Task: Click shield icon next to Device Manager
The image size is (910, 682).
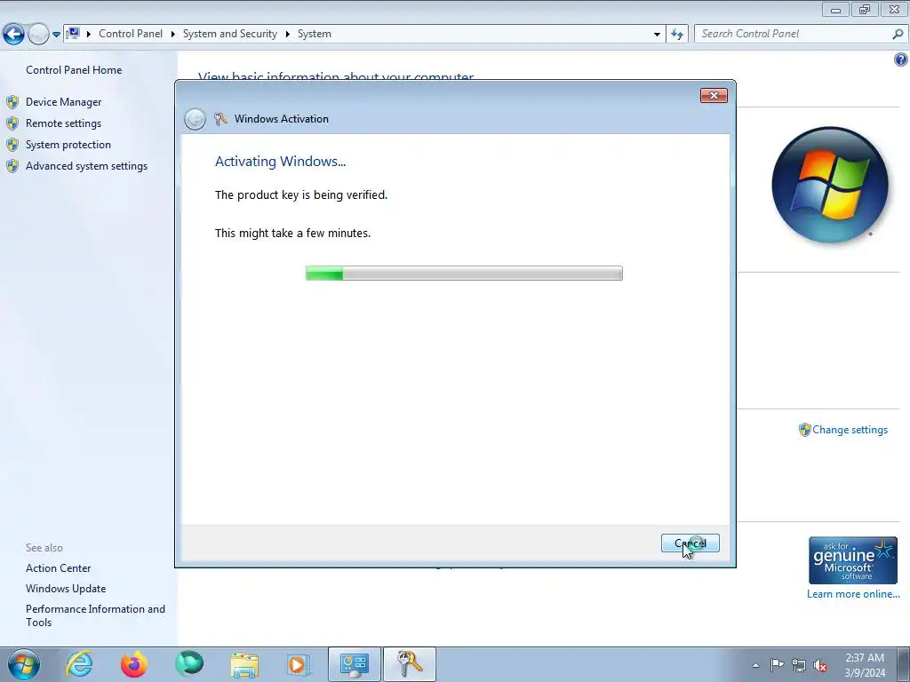Action: tap(12, 102)
